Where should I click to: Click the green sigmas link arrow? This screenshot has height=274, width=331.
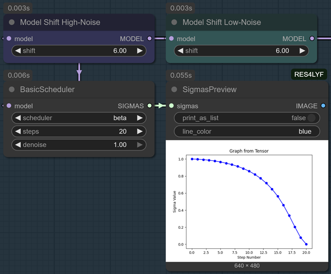point(161,105)
